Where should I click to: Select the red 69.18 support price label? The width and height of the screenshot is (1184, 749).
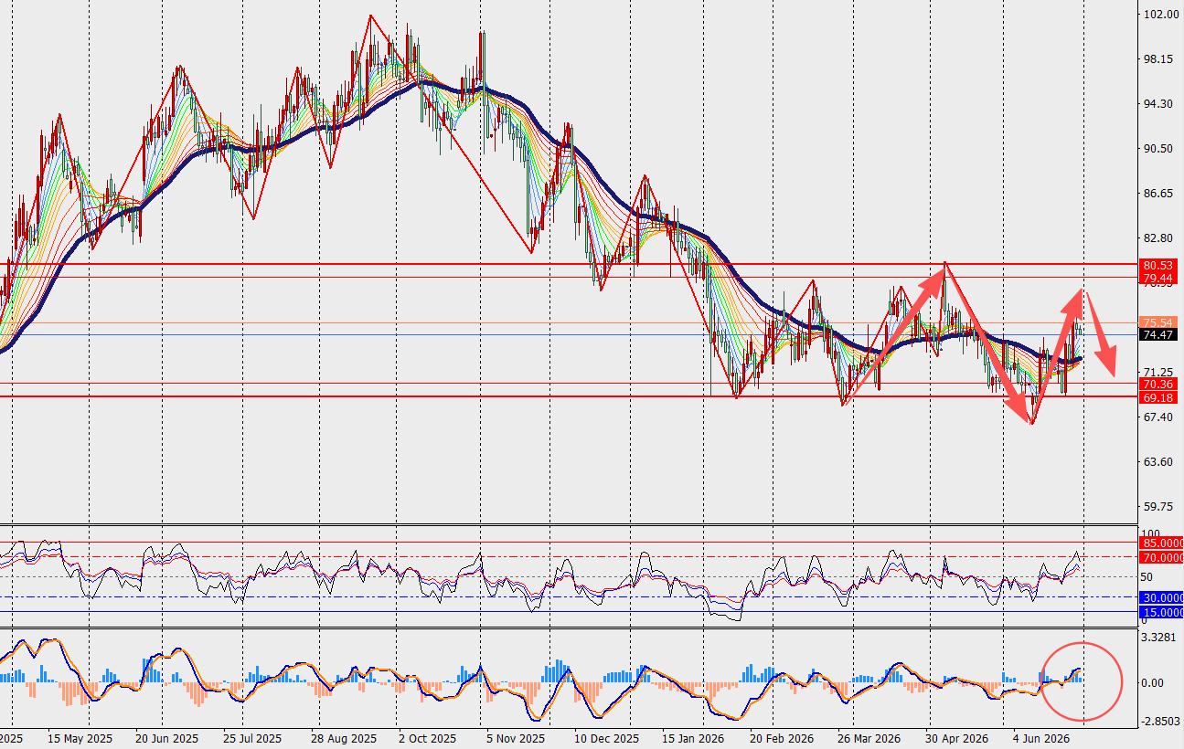coord(1157,398)
